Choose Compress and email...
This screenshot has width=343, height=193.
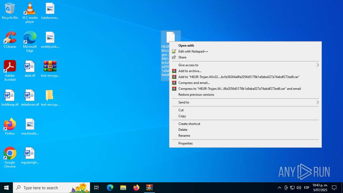click(245, 83)
